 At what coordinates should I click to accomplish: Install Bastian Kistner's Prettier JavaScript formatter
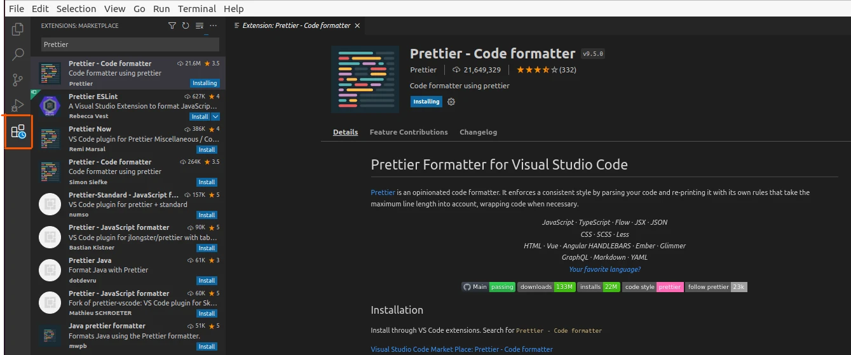point(207,248)
